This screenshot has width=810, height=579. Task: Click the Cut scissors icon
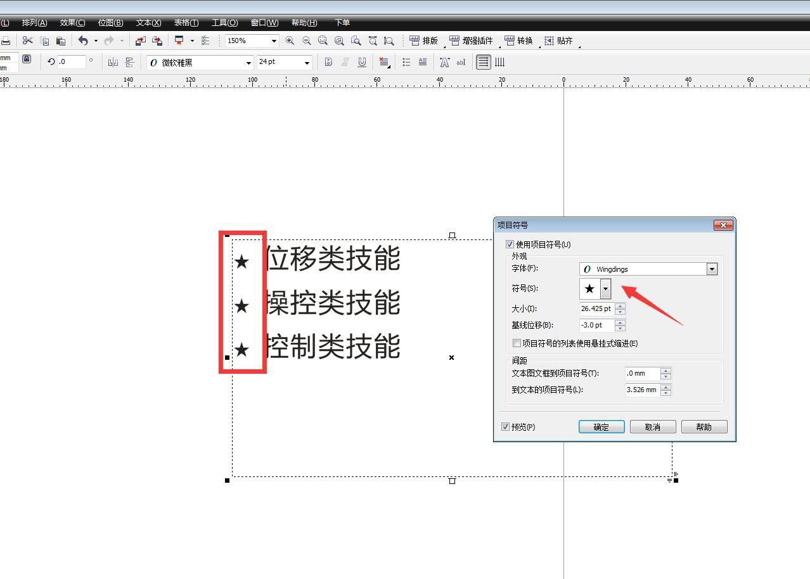(27, 41)
